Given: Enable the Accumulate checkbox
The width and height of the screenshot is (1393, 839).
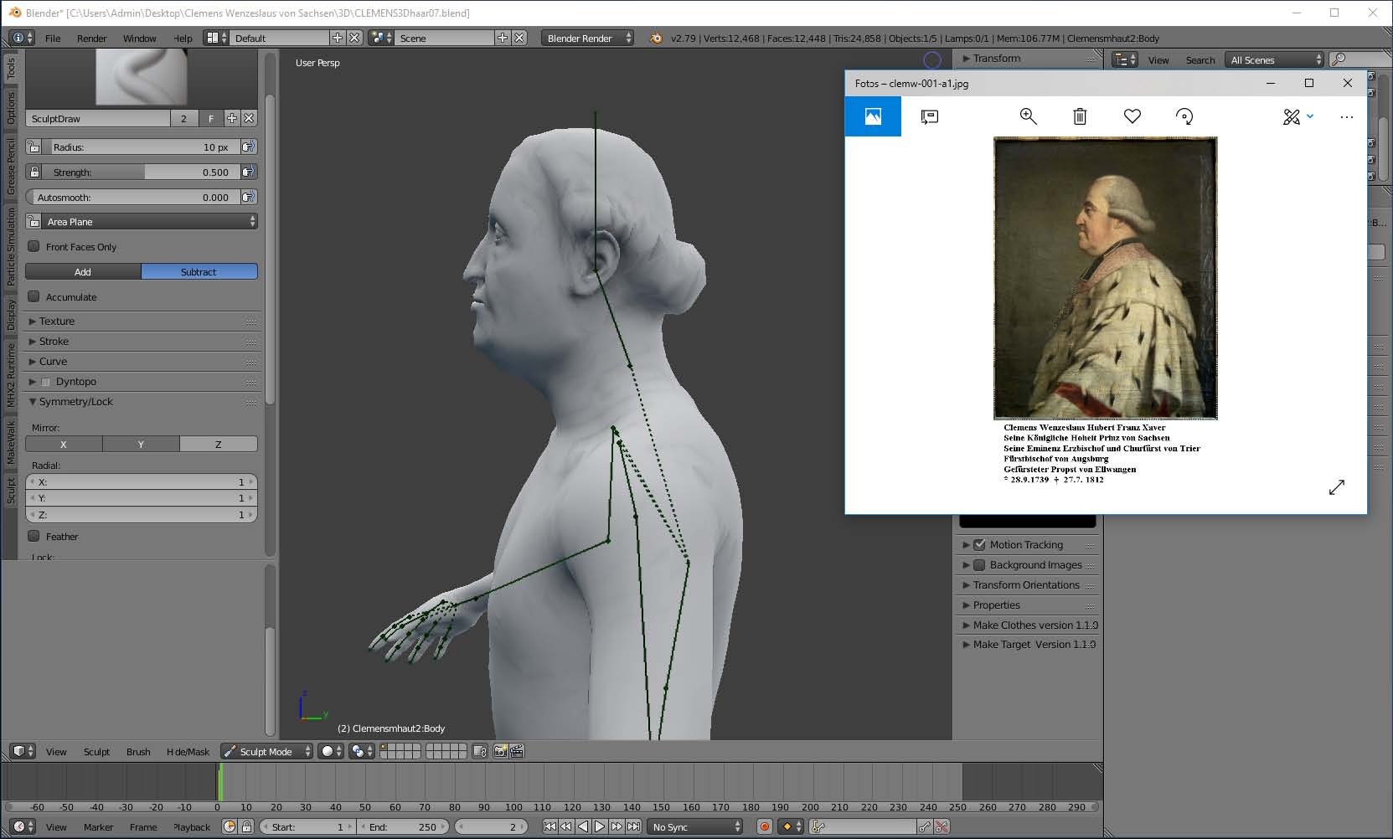Looking at the screenshot, I should (x=34, y=296).
